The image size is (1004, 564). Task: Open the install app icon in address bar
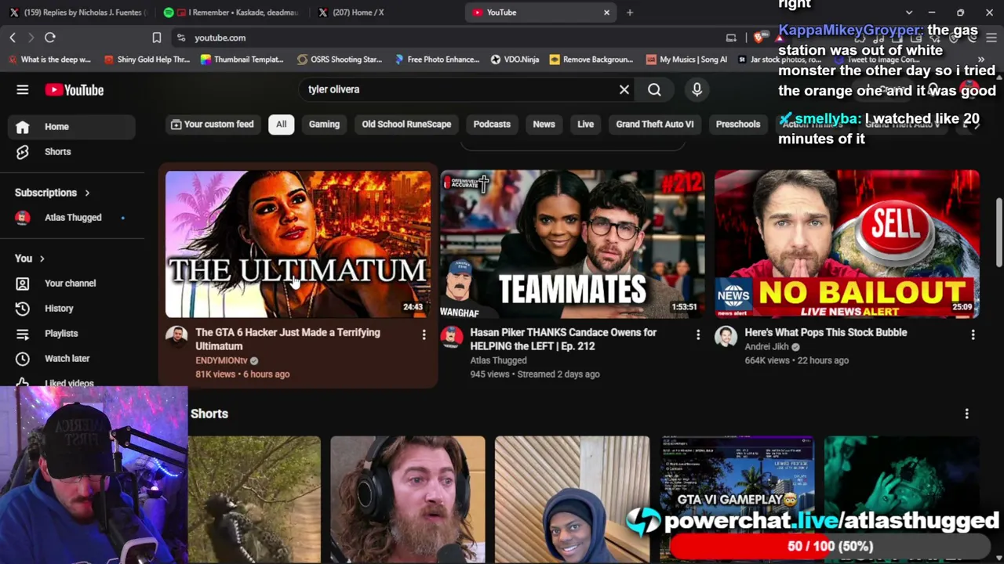pyautogui.click(x=731, y=38)
